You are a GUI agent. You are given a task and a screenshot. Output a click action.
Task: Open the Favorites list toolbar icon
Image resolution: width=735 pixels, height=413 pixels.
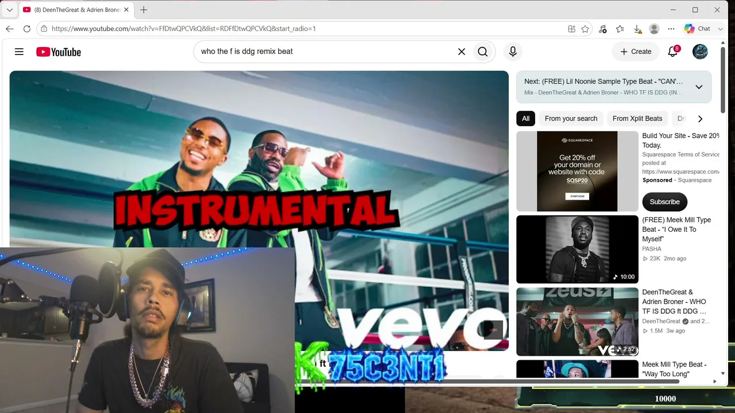620,29
